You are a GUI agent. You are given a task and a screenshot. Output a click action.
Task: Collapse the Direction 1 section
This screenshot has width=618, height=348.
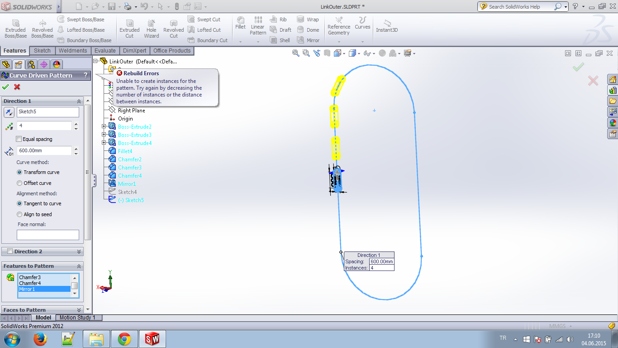(x=79, y=101)
